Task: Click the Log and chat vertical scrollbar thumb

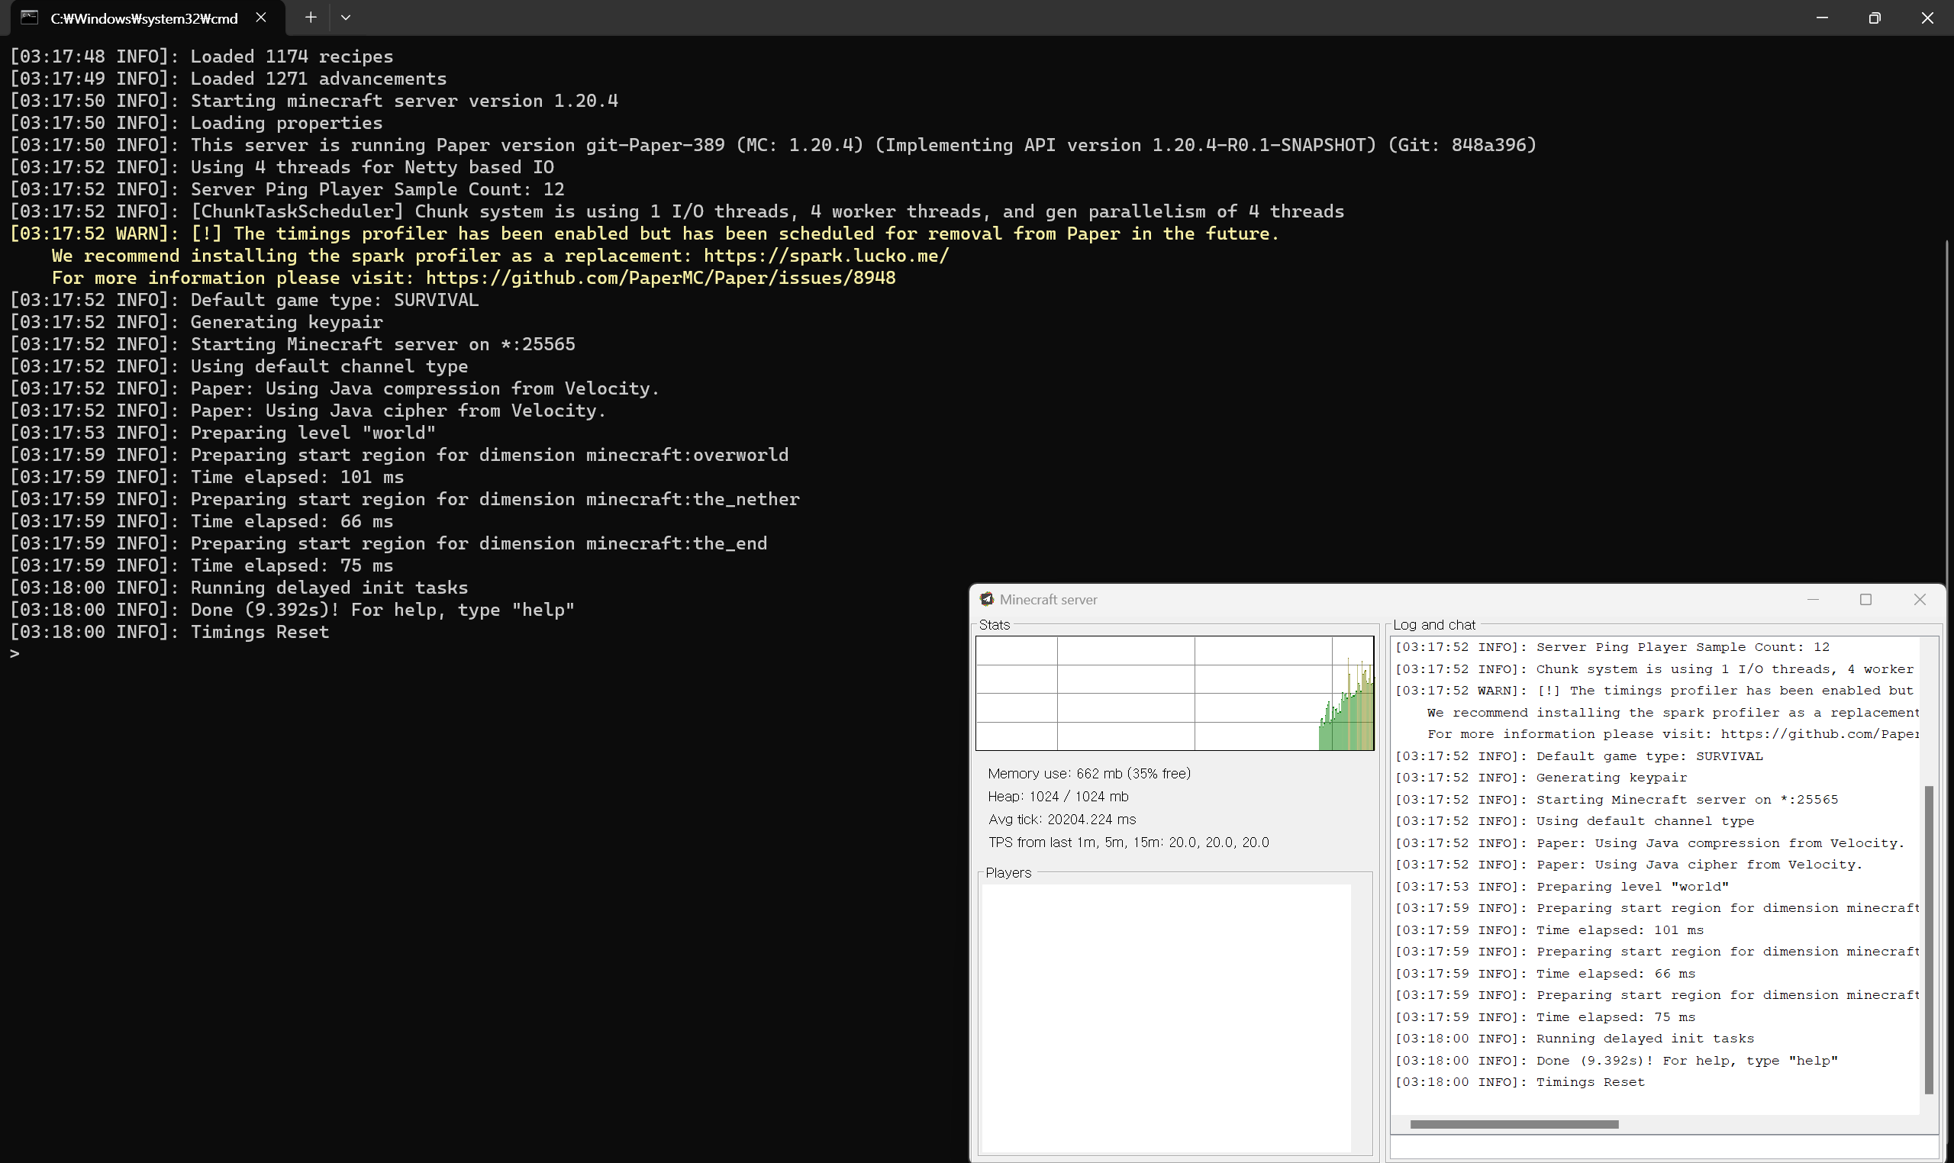Action: click(1928, 939)
